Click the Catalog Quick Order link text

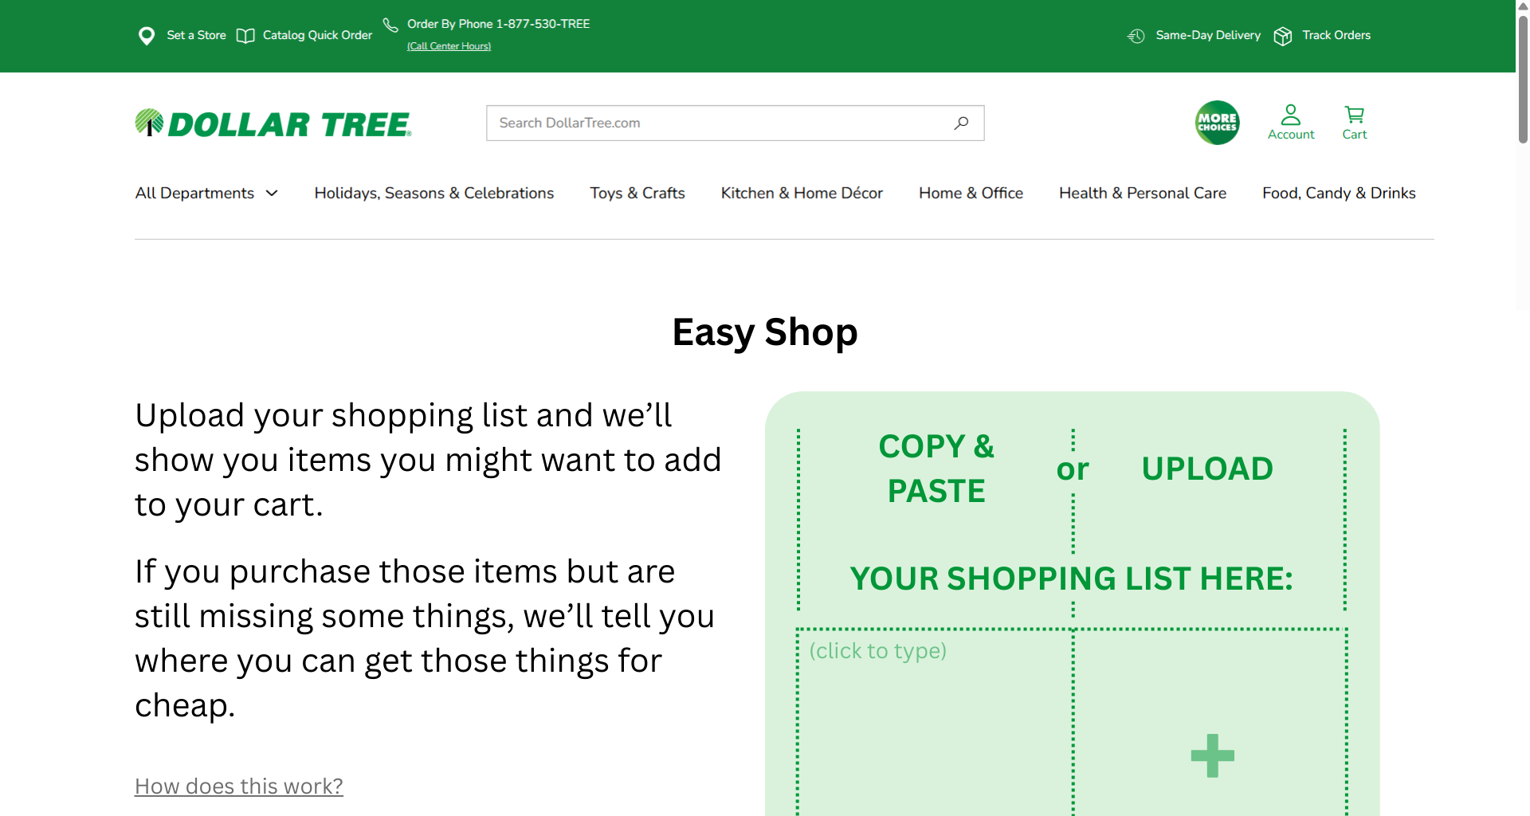coord(317,35)
